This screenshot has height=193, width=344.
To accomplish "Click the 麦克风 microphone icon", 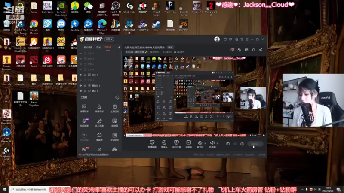I will [x=200, y=143].
